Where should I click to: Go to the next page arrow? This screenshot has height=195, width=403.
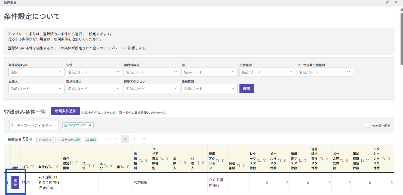[x=134, y=139]
